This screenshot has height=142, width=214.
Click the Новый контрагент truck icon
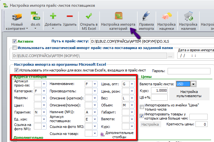pos(17,17)
